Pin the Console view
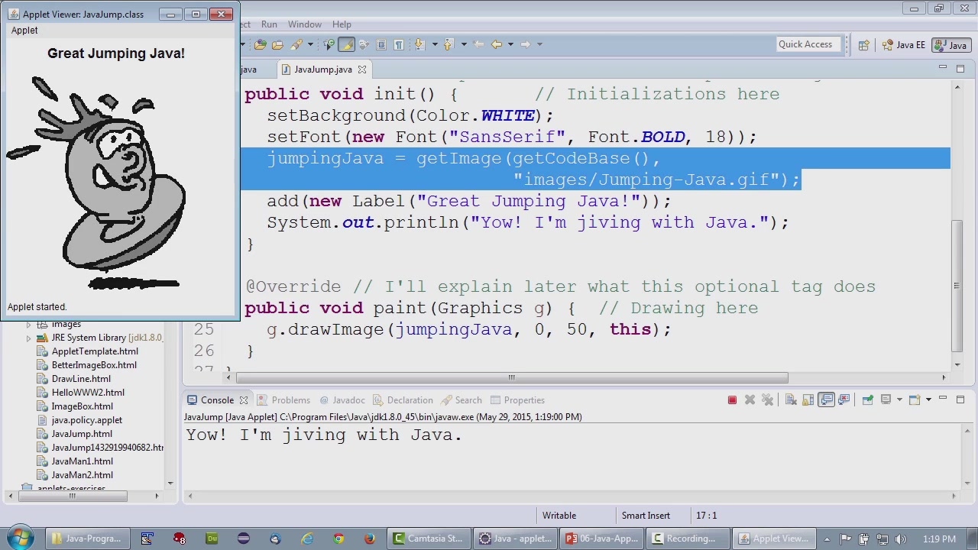The width and height of the screenshot is (978, 550). tap(868, 400)
